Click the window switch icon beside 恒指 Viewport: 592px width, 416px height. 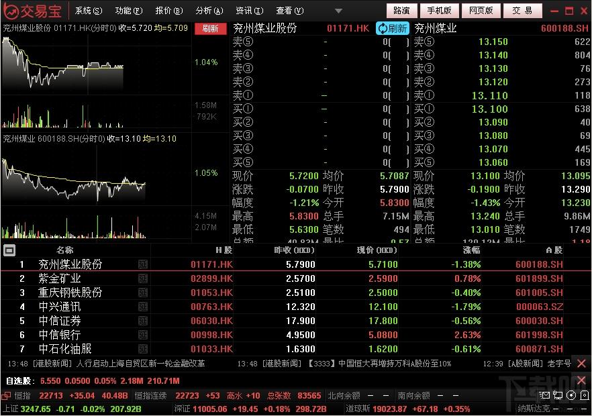[x=6, y=396]
